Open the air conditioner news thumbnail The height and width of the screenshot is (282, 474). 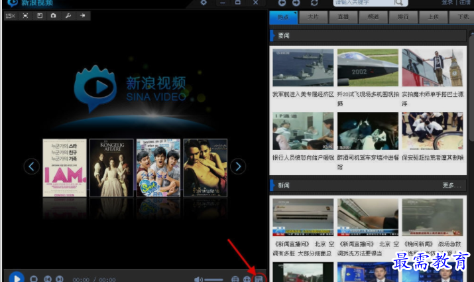click(303, 217)
